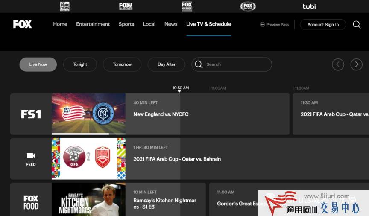This screenshot has height=216, width=369.
Task: Click the 11:30AM timeline label
Action: click(x=302, y=88)
